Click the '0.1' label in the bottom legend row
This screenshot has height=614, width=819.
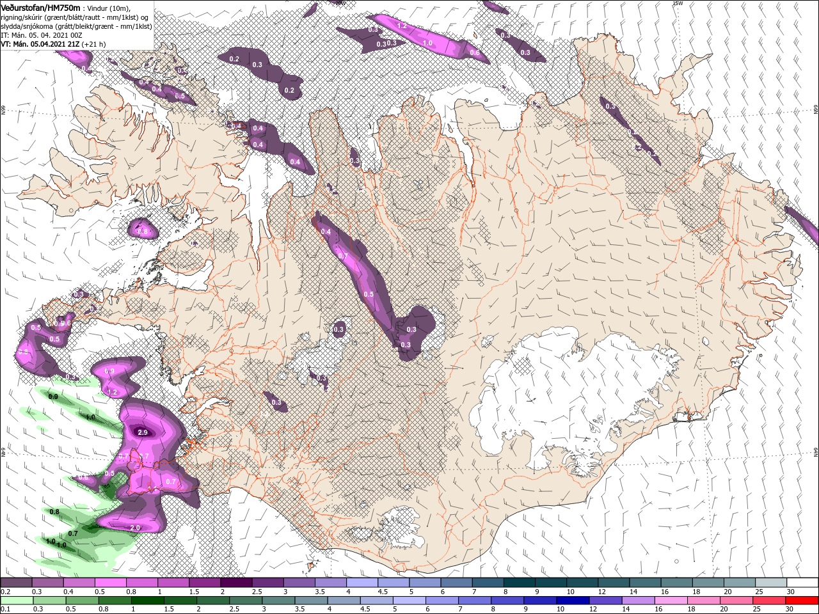tap(6, 610)
